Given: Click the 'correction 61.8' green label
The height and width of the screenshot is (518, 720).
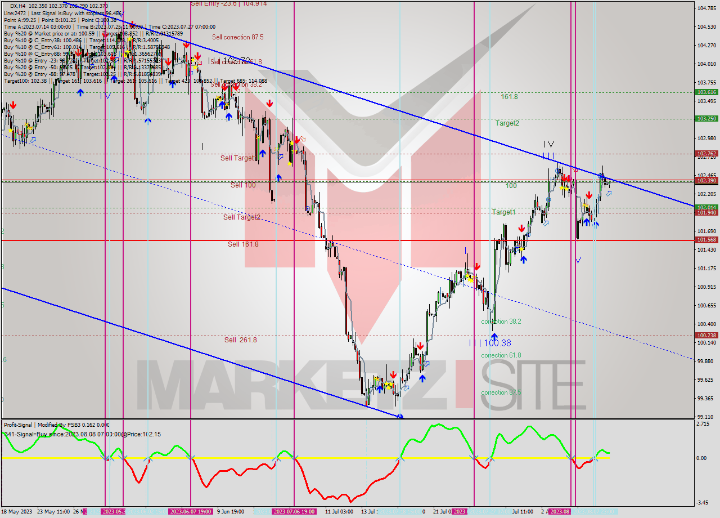Looking at the screenshot, I should pyautogui.click(x=501, y=355).
